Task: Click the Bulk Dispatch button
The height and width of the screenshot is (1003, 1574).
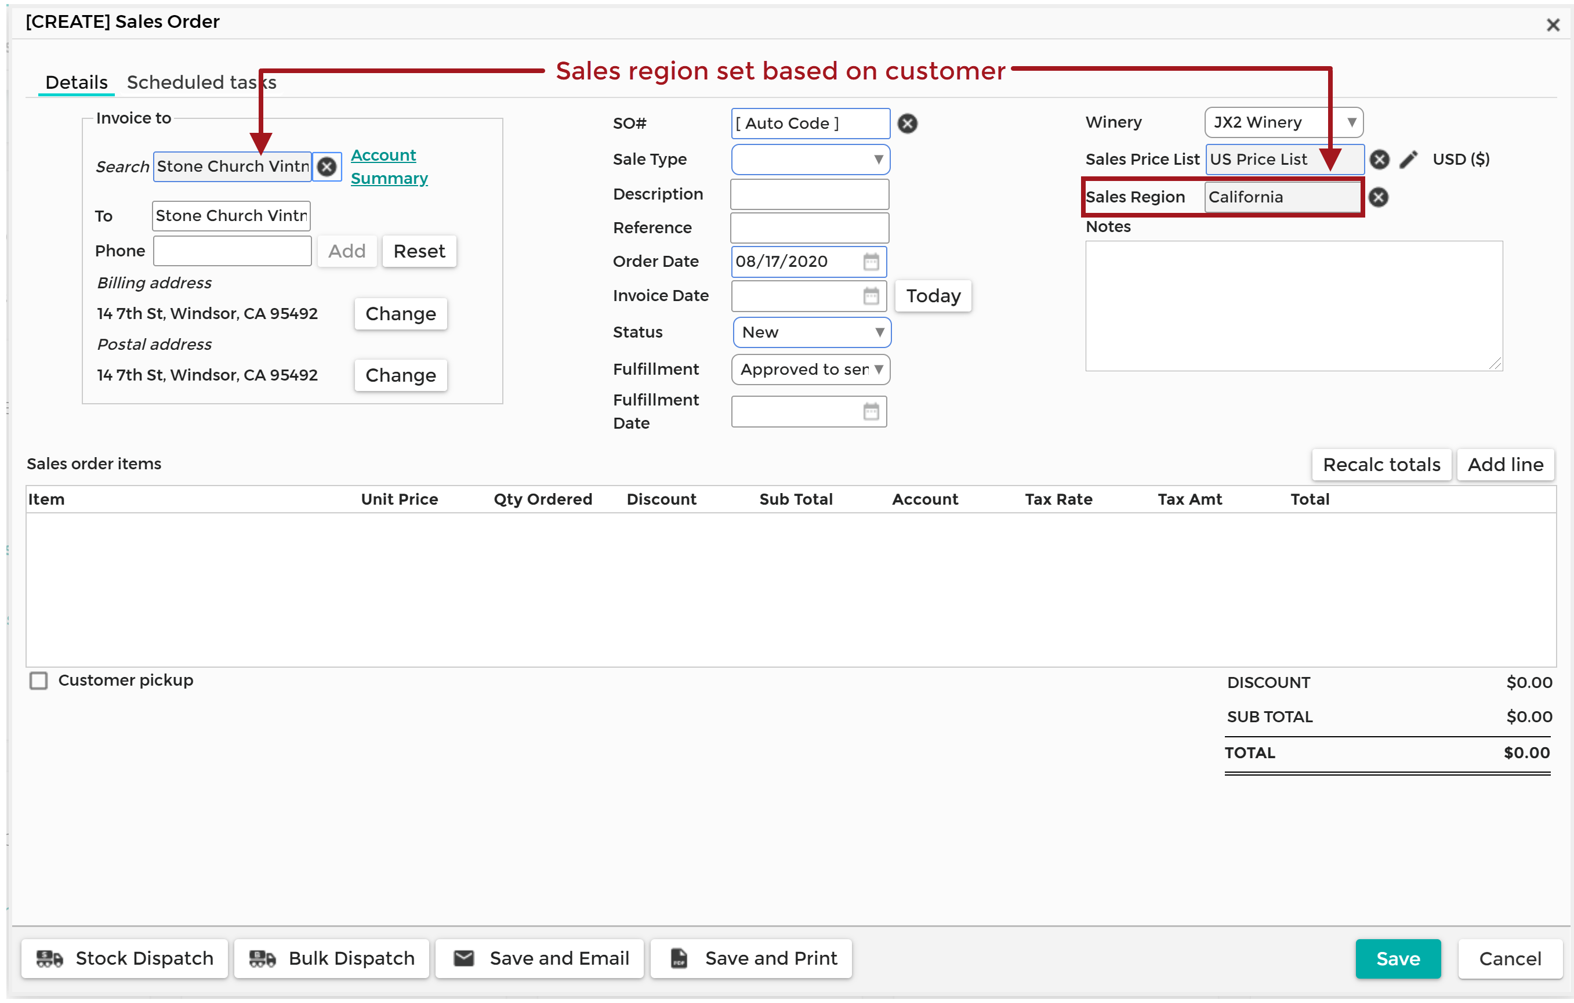Action: coord(332,958)
